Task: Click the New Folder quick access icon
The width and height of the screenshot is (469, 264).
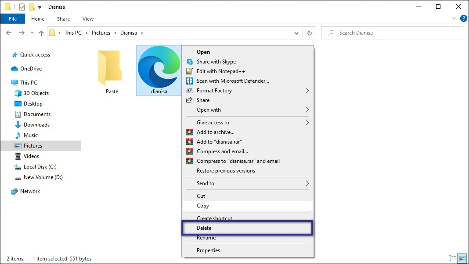Action: coord(31,7)
